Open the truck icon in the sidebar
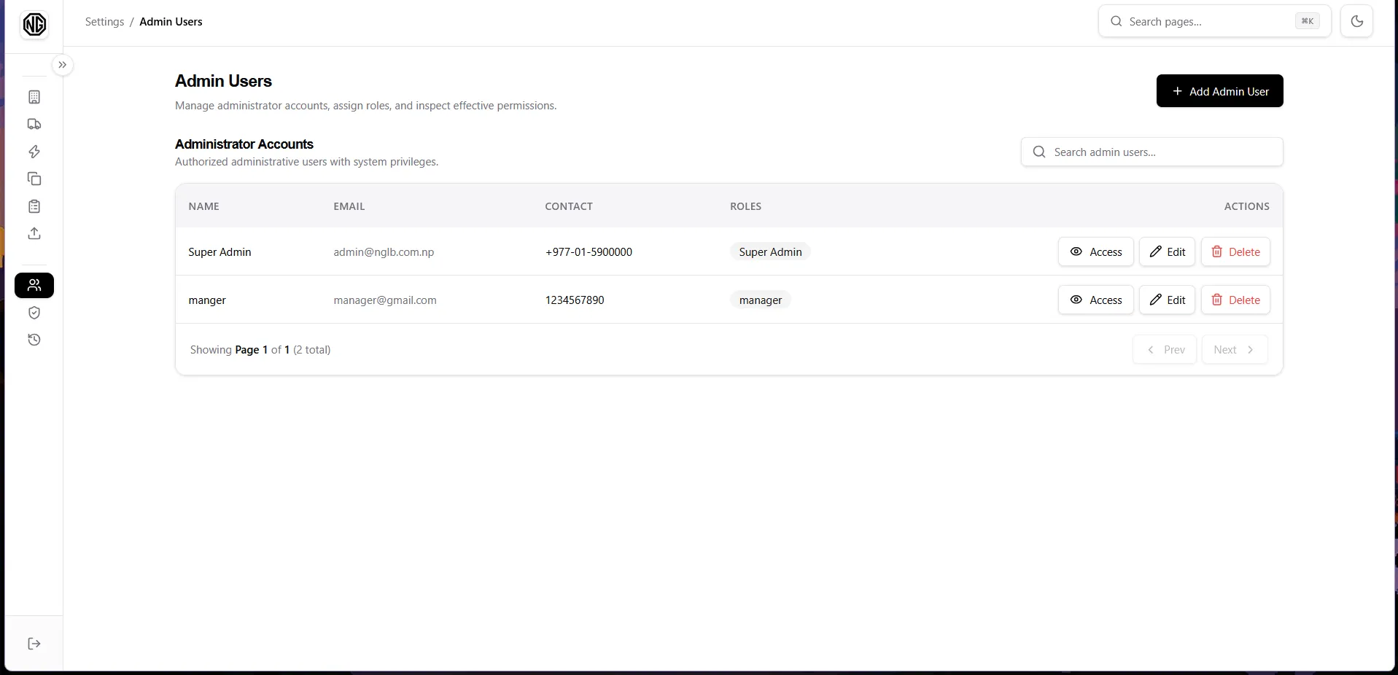This screenshot has height=675, width=1398. click(x=34, y=124)
